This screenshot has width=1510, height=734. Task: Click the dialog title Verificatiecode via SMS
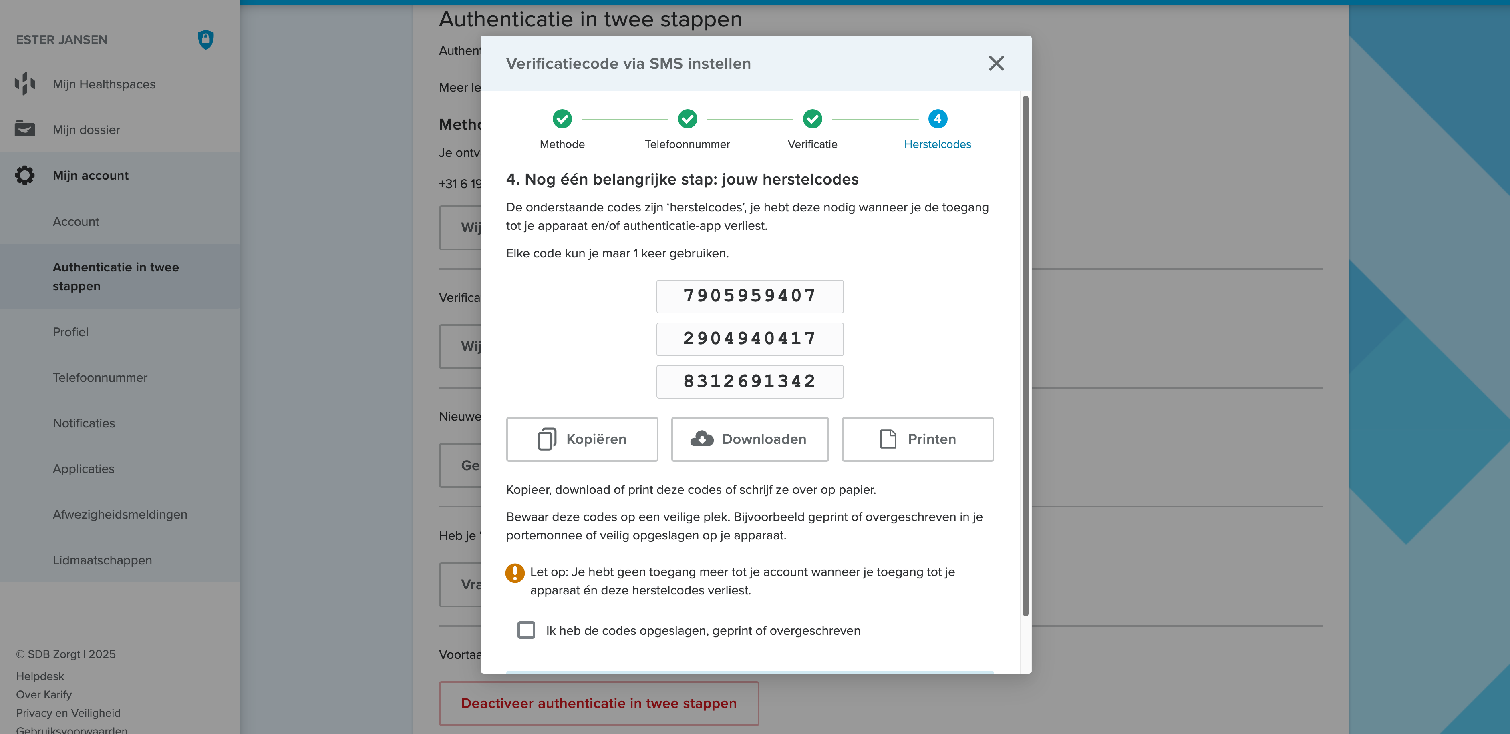pyautogui.click(x=628, y=63)
